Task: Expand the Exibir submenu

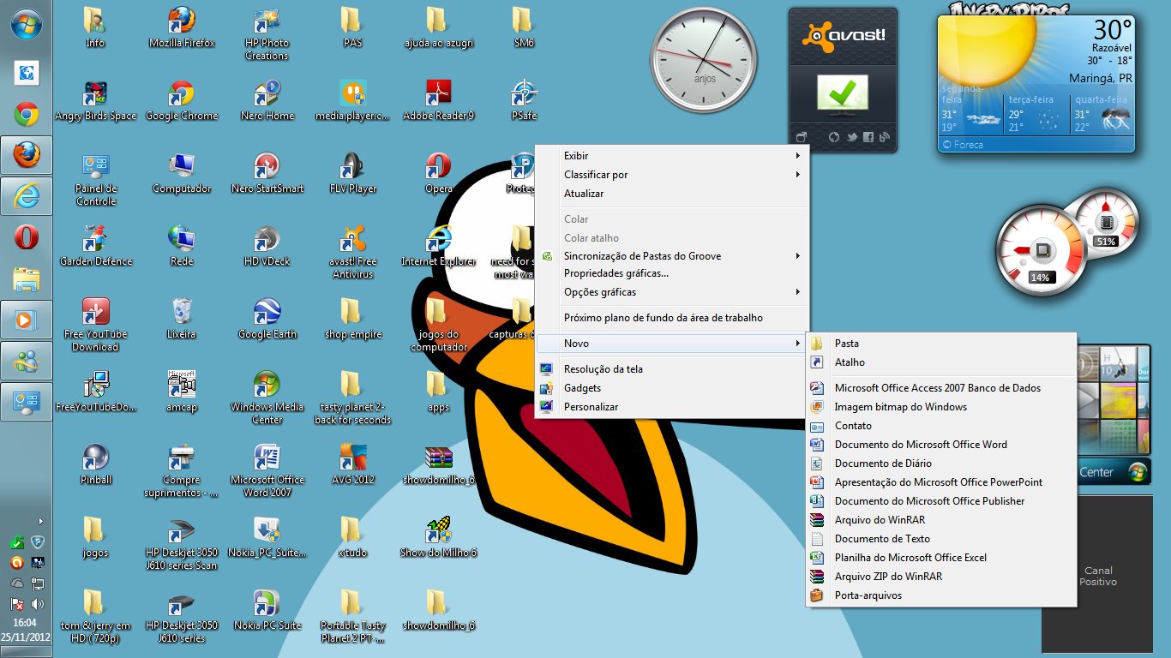Action: pyautogui.click(x=671, y=156)
